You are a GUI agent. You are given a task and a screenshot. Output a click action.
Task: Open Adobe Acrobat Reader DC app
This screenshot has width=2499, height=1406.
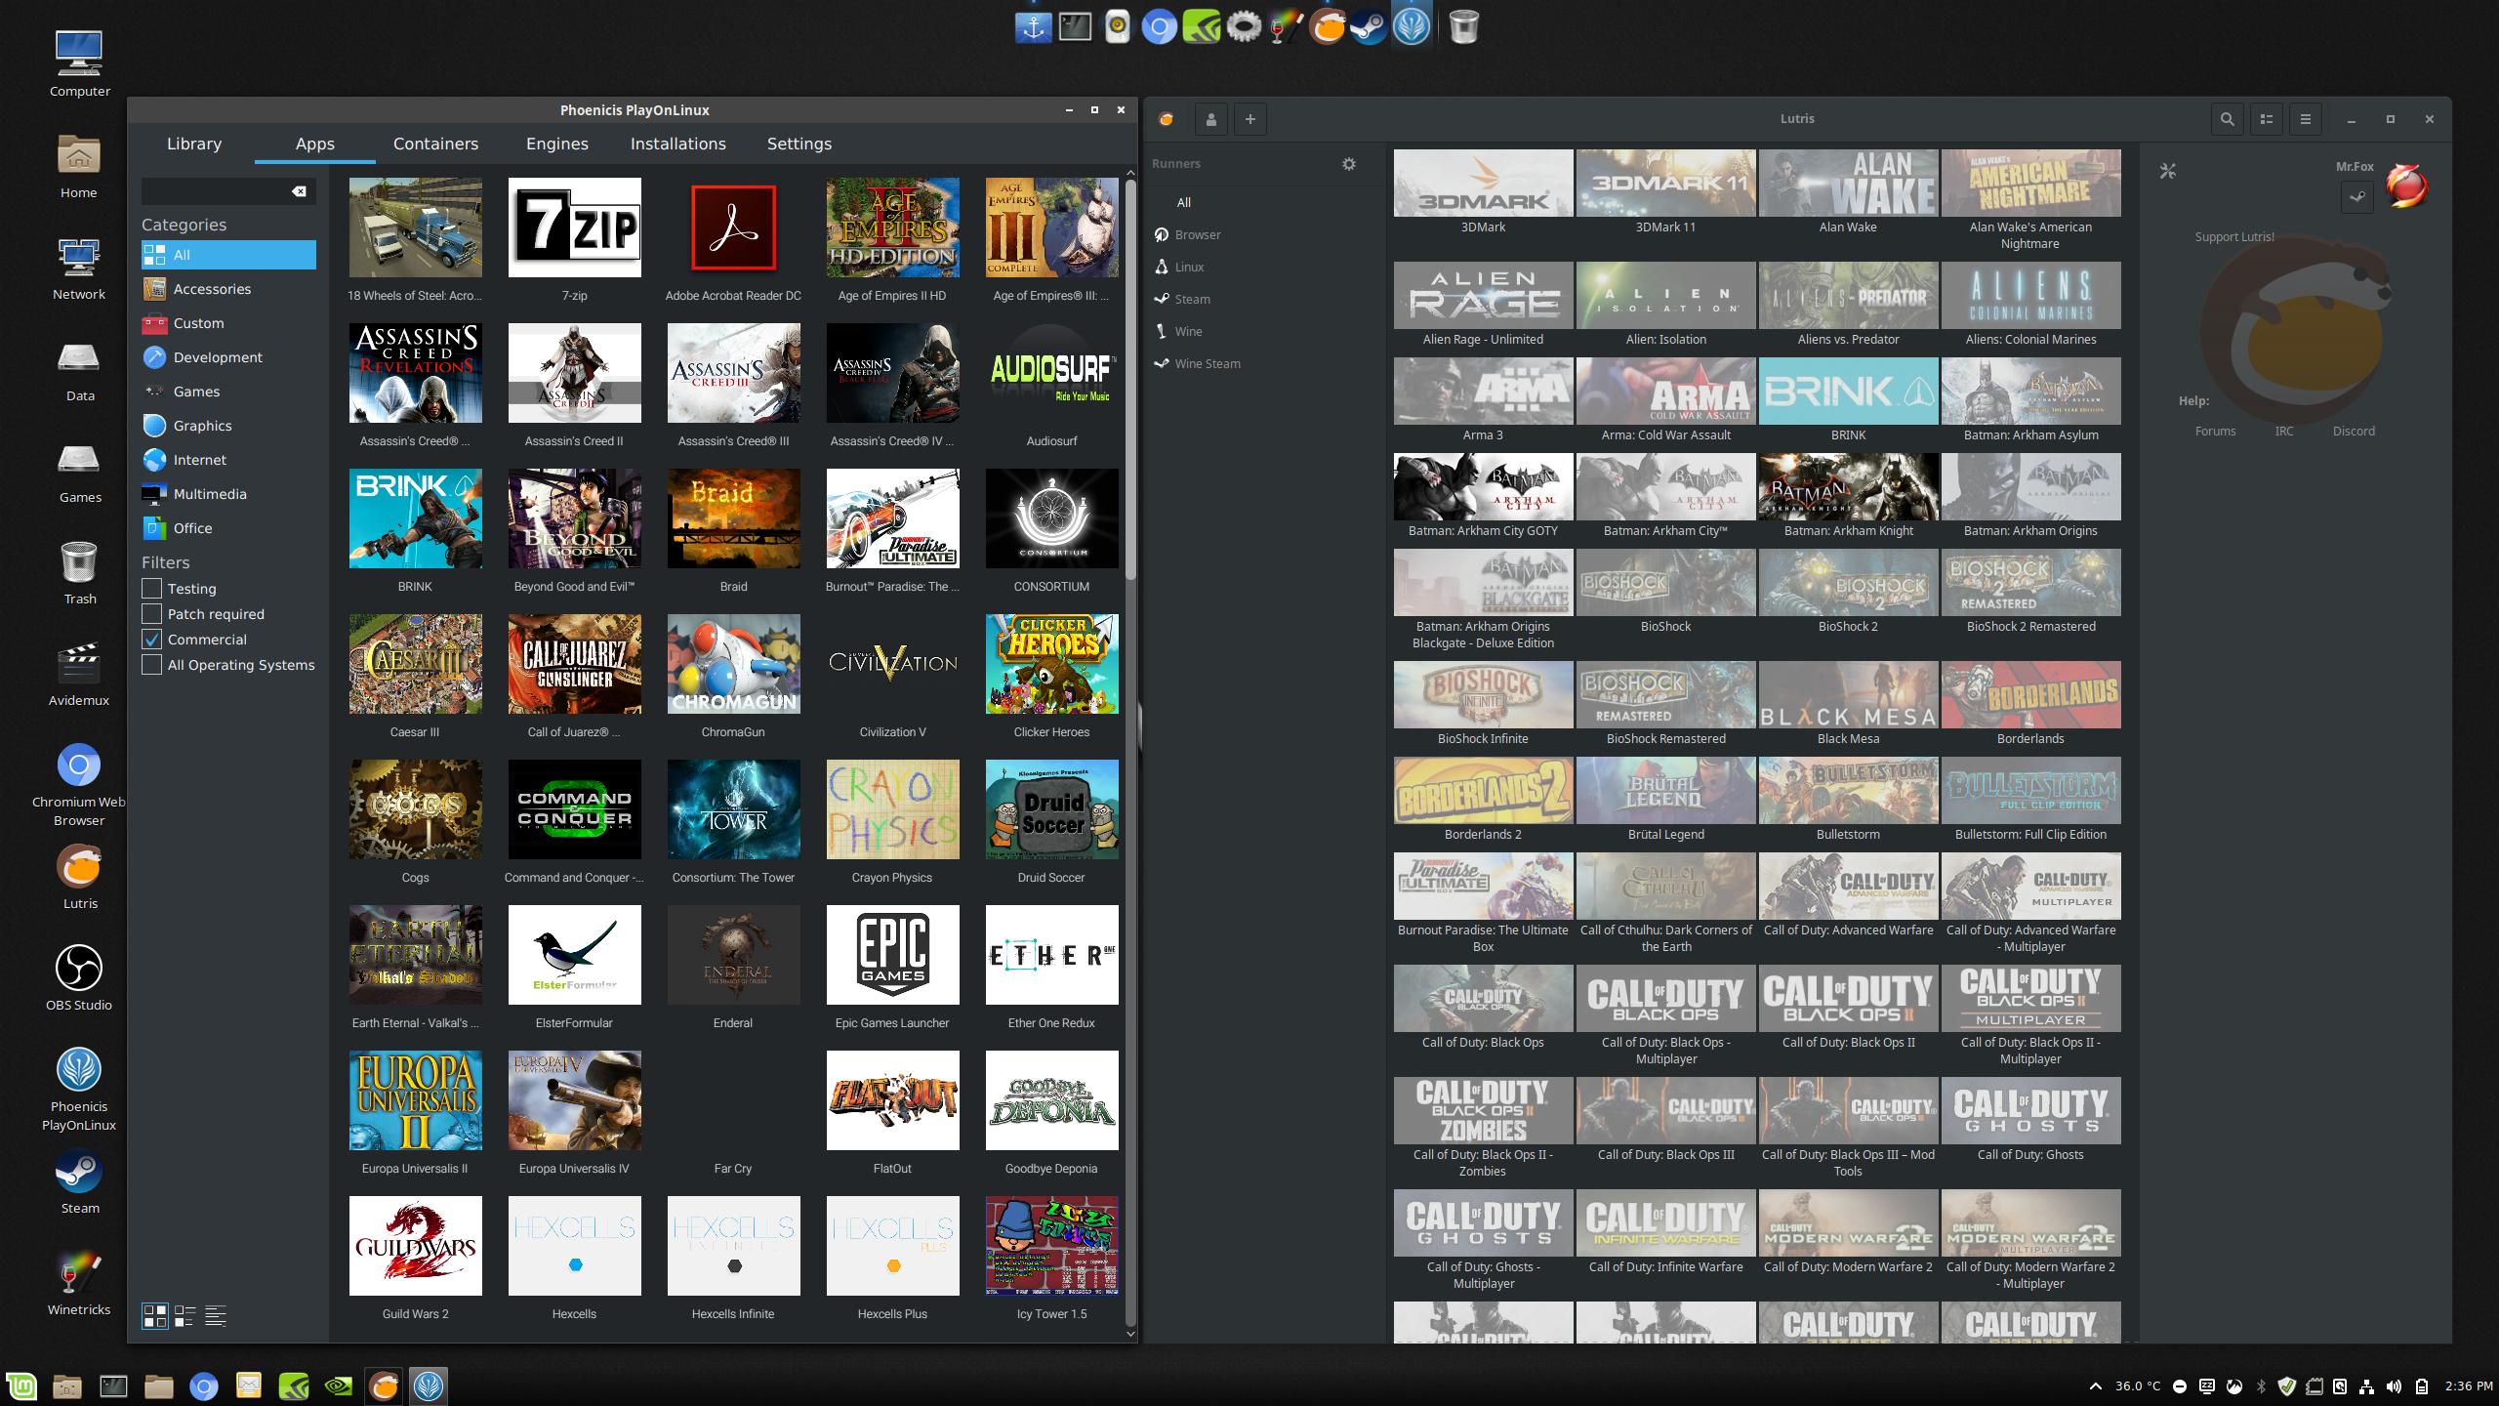click(x=733, y=227)
